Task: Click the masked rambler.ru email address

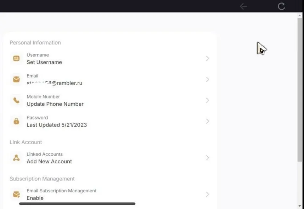Action: click(x=55, y=83)
